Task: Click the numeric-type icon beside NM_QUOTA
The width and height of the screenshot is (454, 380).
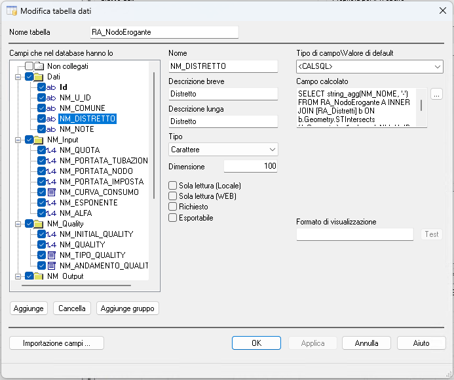Action: click(52, 150)
